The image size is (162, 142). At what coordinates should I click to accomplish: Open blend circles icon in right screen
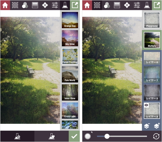pyautogui.click(x=107, y=5)
